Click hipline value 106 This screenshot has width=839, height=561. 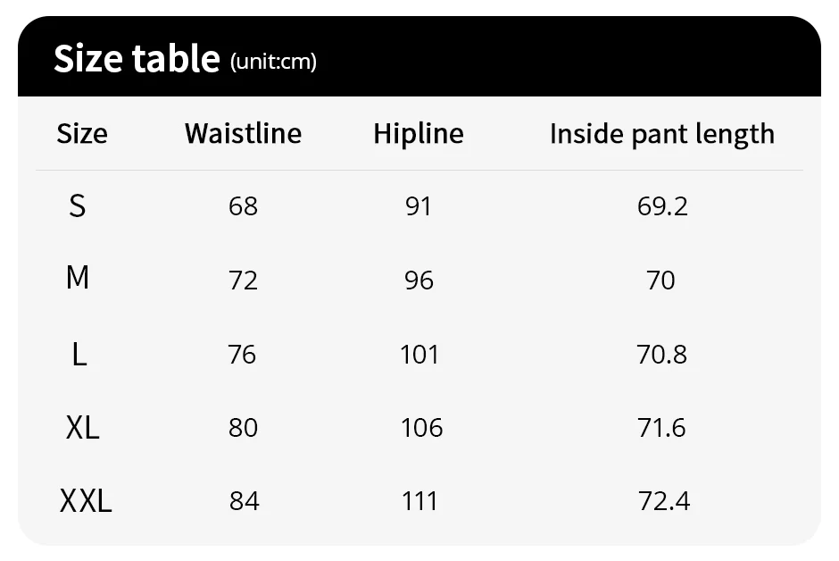421,428
